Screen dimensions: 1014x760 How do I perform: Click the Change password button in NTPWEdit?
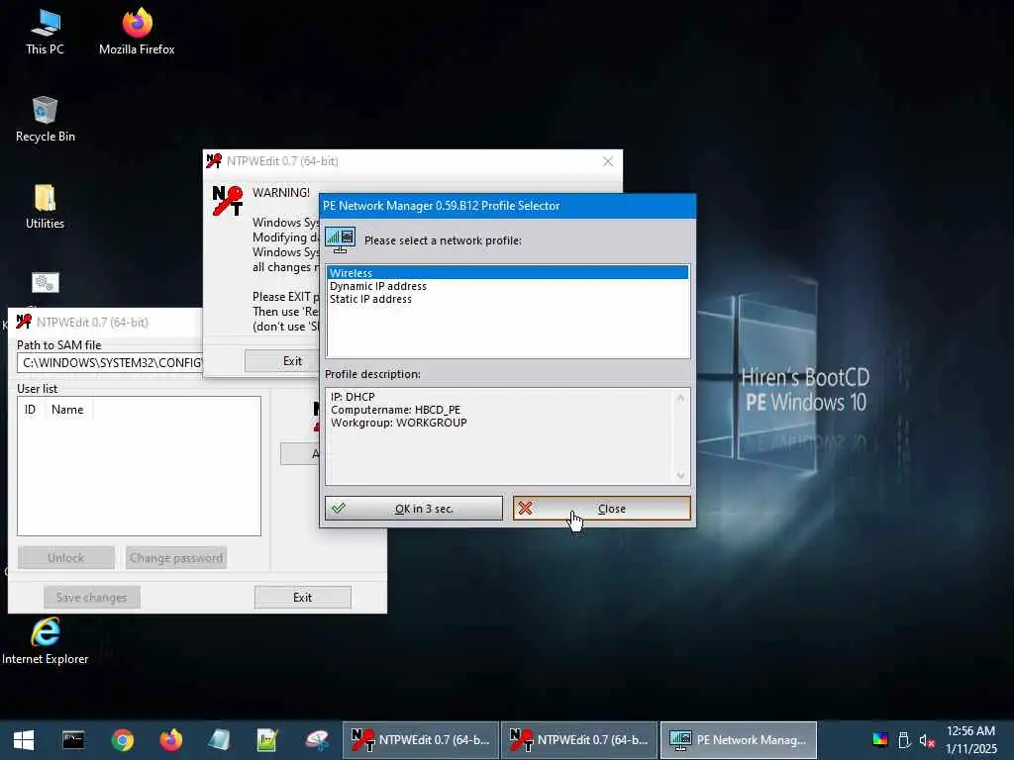pos(176,558)
